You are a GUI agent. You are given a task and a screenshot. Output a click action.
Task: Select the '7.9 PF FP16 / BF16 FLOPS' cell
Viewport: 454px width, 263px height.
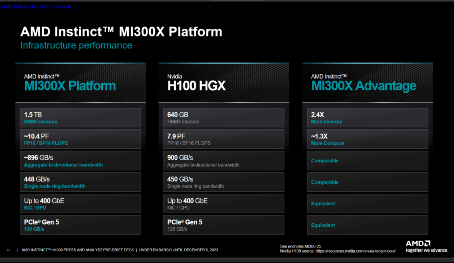[x=224, y=139]
